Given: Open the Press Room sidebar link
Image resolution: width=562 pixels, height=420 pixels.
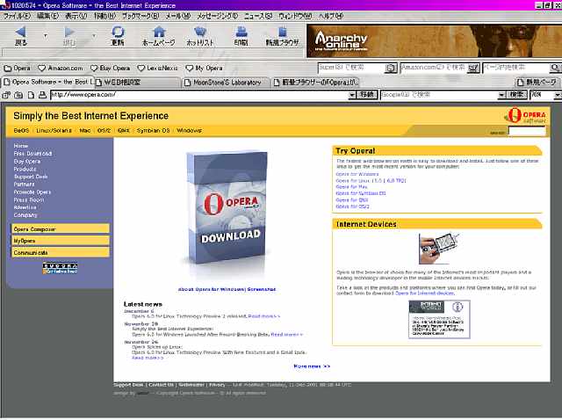Looking at the screenshot, I should click(x=29, y=199).
